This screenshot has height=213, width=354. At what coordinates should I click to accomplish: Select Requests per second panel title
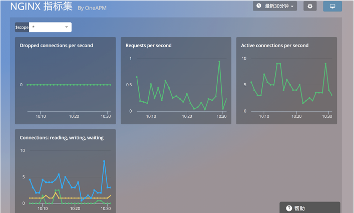tap(149, 46)
